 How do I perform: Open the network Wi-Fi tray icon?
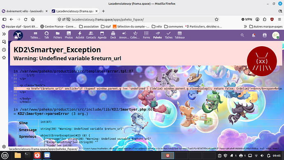pos(256,155)
